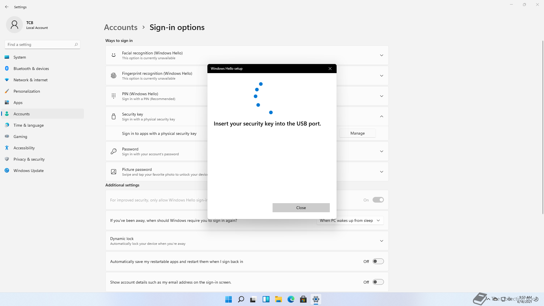Viewport: 544px width, 306px height.
Task: Go to Gaming settings
Action: coord(42,137)
